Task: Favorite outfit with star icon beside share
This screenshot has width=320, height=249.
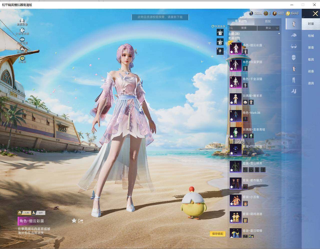Action: tap(74, 220)
